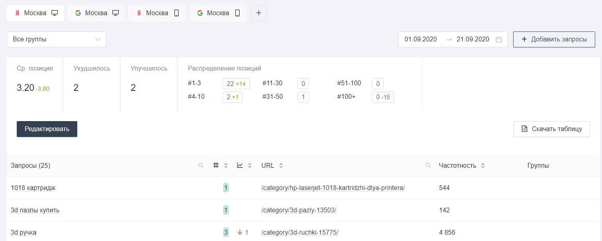Click the Добавить запросы button
602x241 pixels.
(x=554, y=39)
